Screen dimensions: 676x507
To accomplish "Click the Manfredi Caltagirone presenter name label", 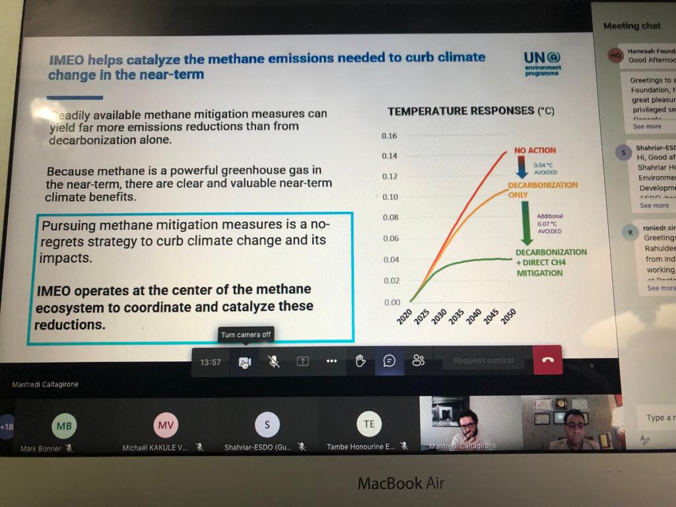I will click(46, 384).
